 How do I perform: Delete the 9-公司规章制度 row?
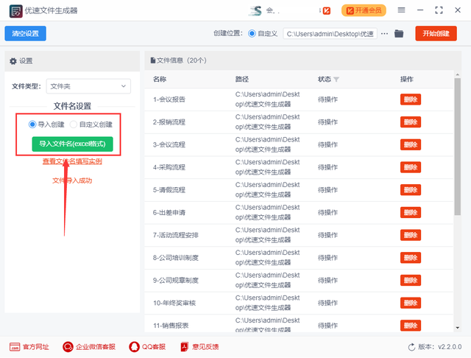[x=411, y=281]
